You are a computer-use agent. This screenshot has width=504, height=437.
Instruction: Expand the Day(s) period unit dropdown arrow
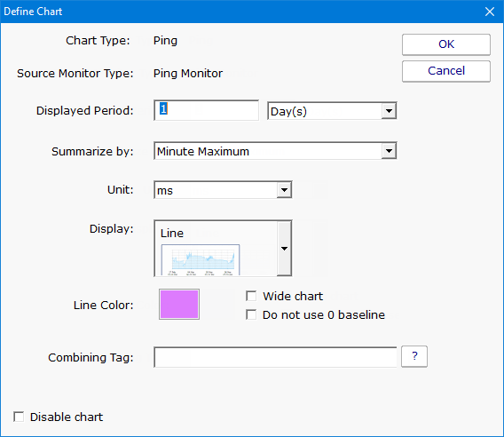(x=389, y=111)
